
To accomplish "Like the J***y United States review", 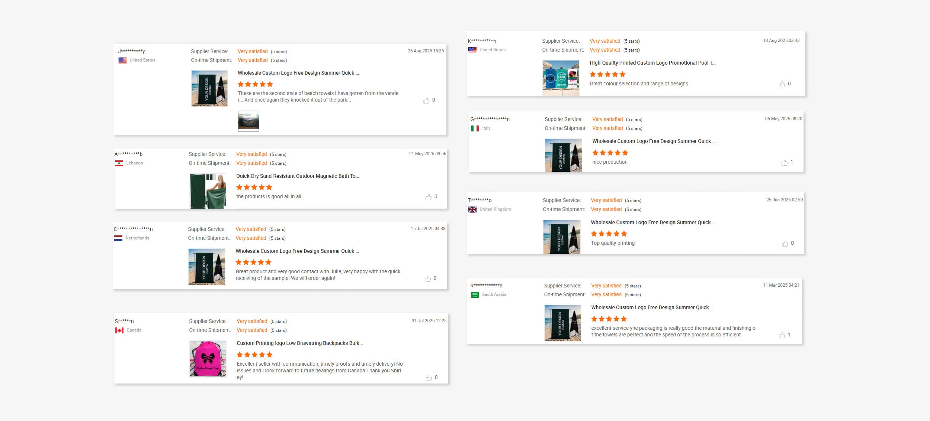I will (x=426, y=101).
